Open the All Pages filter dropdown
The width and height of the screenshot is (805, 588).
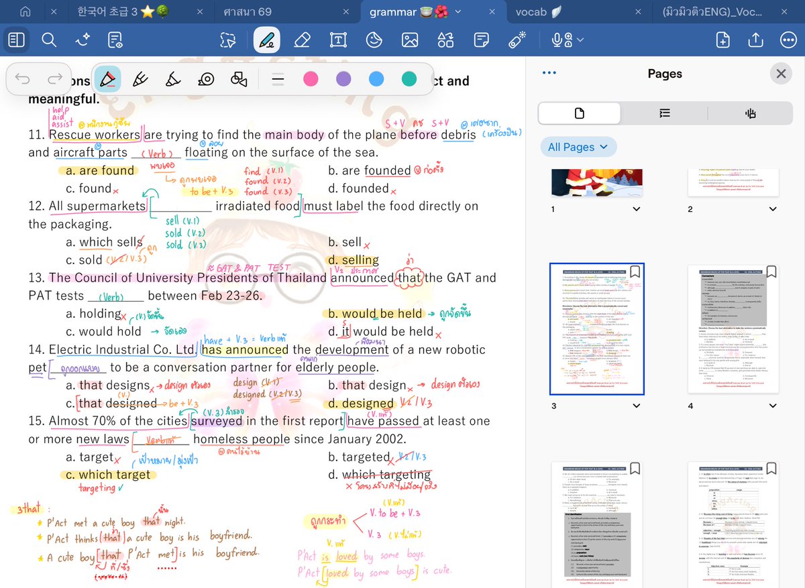pos(578,146)
